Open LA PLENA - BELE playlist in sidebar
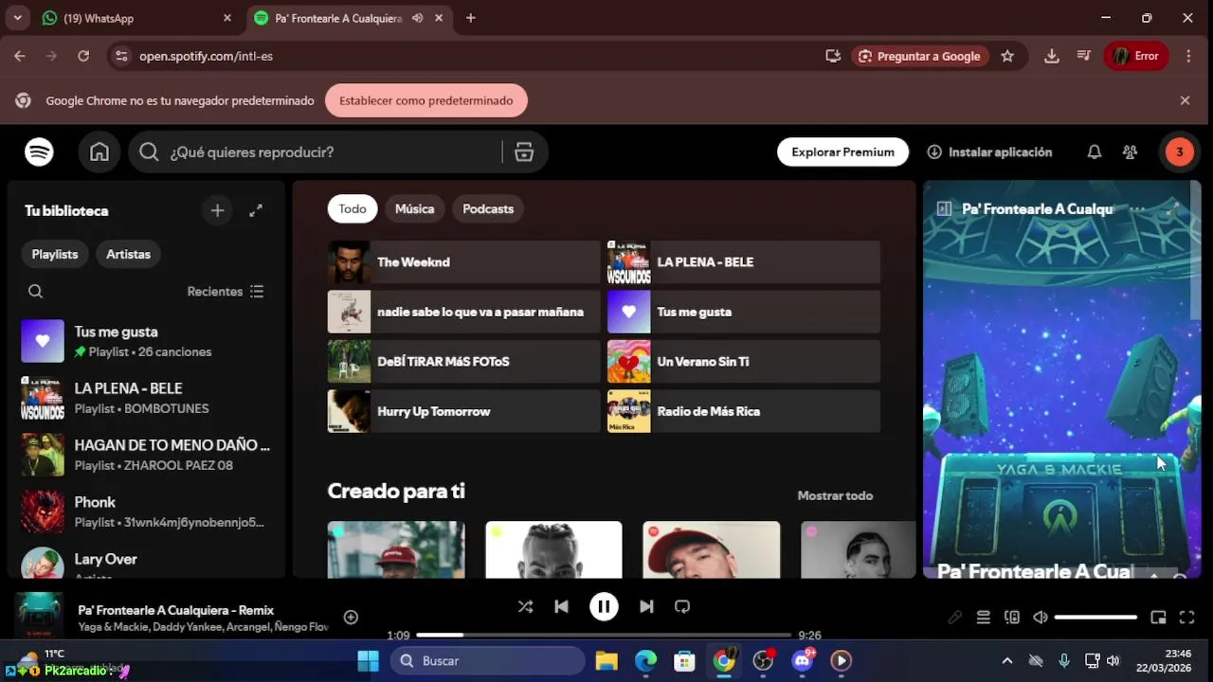1213x682 pixels. (146, 398)
